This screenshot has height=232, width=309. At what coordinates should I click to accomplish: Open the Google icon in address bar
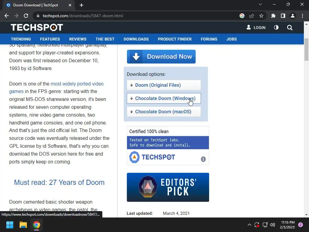pyautogui.click(x=242, y=16)
